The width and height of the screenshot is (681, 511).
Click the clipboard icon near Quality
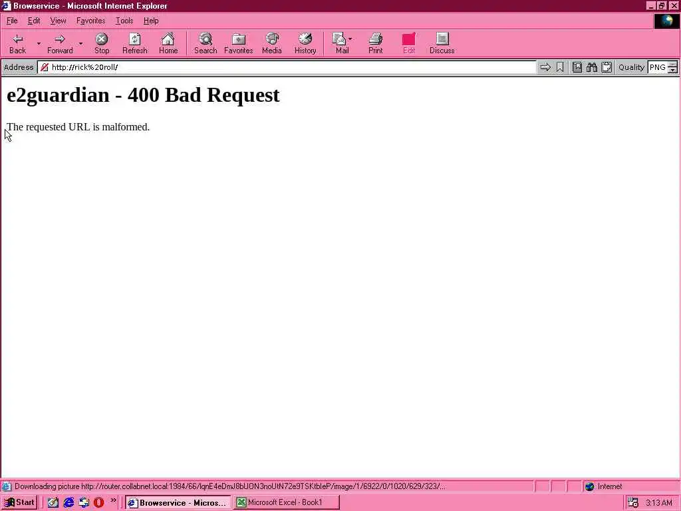[x=607, y=67]
